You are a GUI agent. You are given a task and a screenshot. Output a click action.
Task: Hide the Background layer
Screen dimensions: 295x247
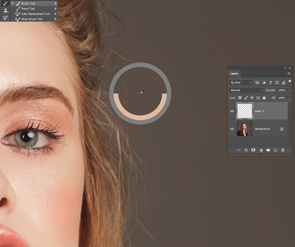click(232, 129)
